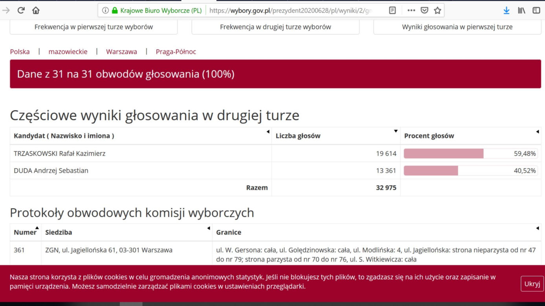Open the Firefox library menu
Viewport: 545px width, 306px height.
pyautogui.click(x=521, y=11)
